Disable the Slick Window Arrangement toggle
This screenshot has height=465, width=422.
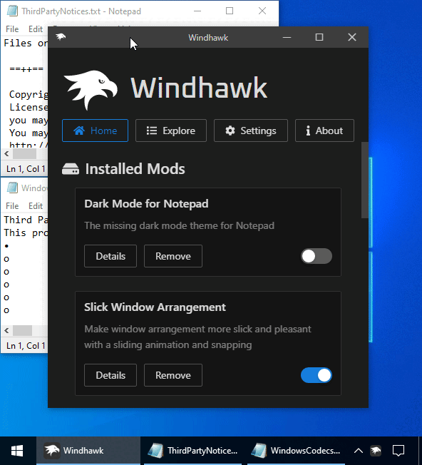point(316,375)
